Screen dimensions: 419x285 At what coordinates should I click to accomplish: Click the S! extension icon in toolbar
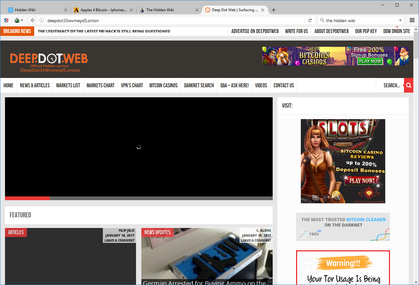(6, 21)
